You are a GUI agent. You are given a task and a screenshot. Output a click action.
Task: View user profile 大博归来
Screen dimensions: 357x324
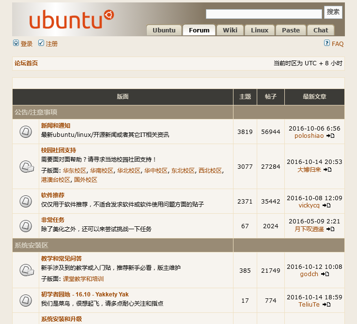point(309,170)
